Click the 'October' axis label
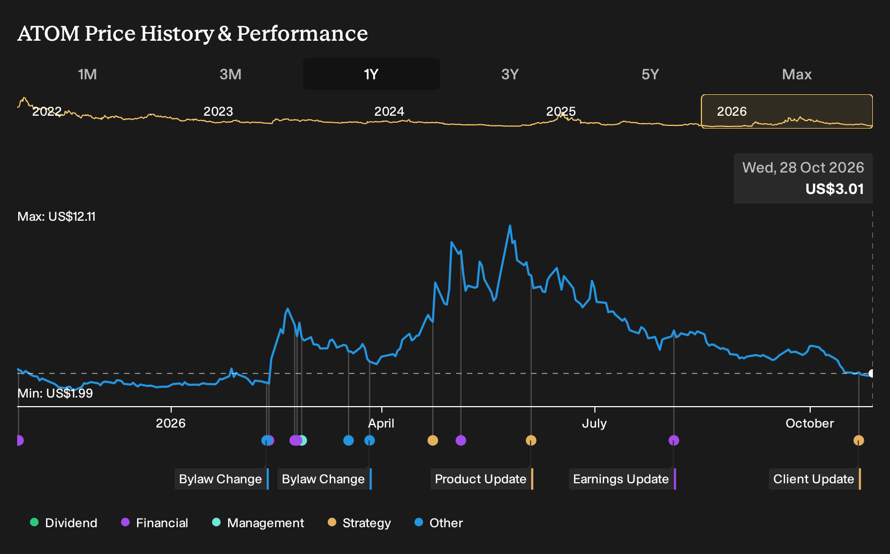Viewport: 890px width, 554px height. 810,423
